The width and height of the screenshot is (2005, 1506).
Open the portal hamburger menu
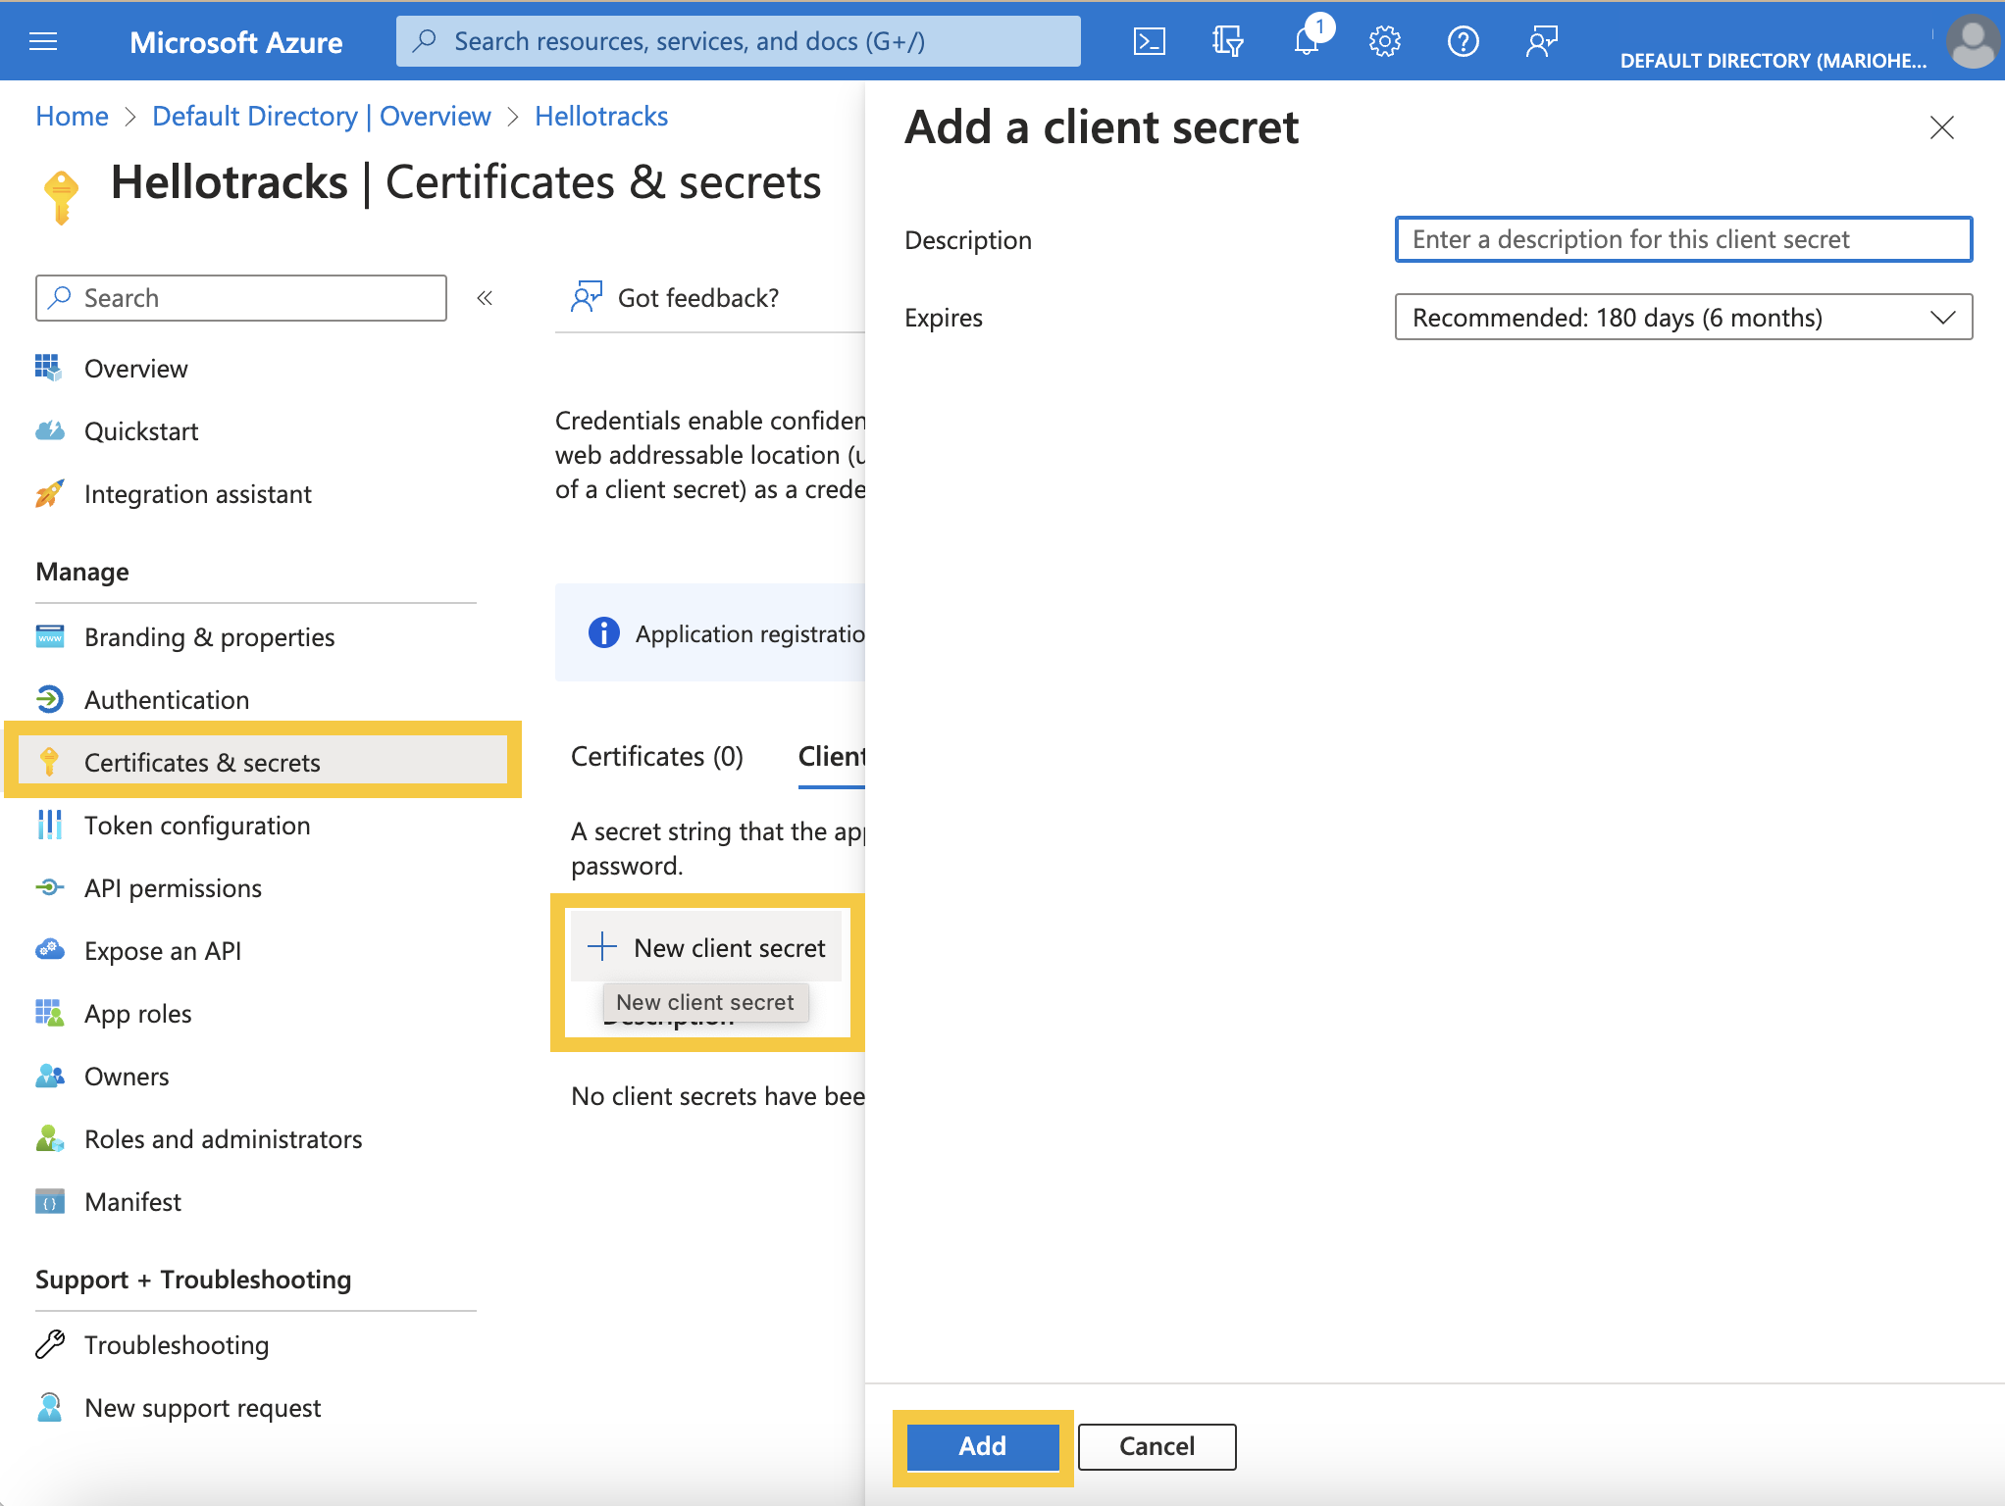[x=43, y=41]
